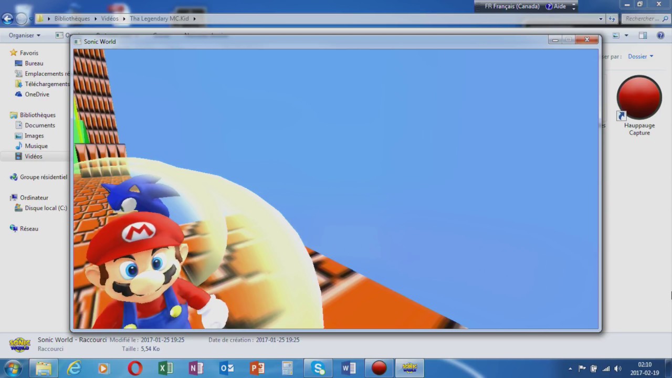This screenshot has width=672, height=378.
Task: Change the view with the views icon
Action: [616, 36]
